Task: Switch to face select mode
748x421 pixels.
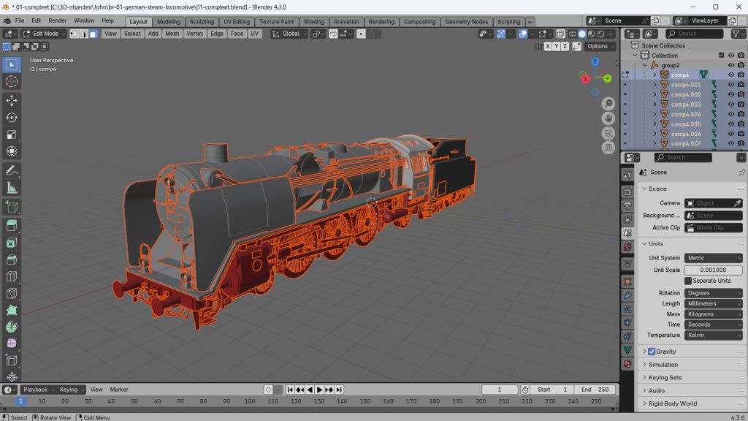Action: coord(93,34)
